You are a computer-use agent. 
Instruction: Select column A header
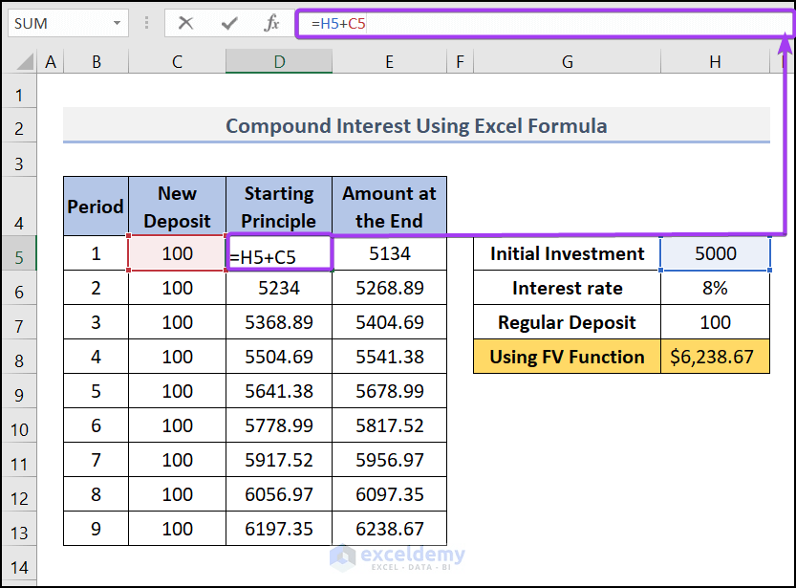(x=51, y=61)
